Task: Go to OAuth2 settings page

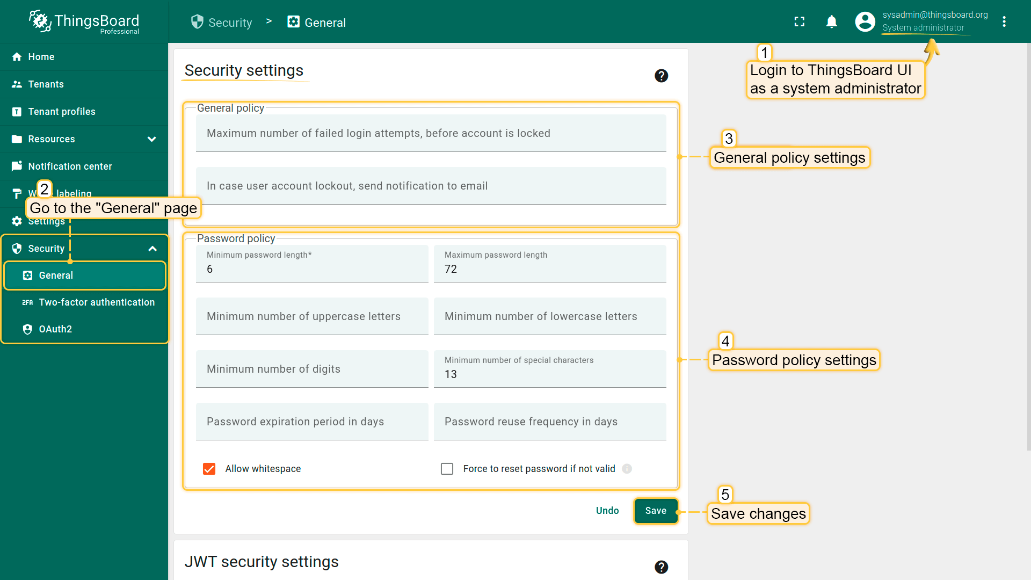Action: tap(55, 329)
